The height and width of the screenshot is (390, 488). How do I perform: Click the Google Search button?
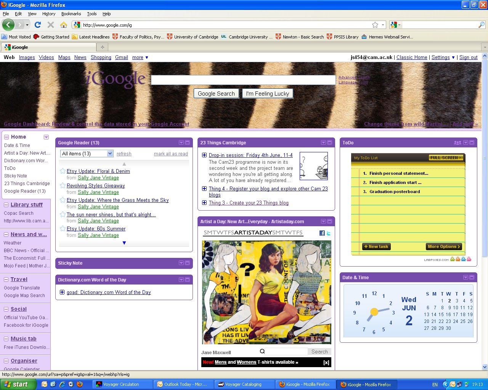(x=216, y=94)
